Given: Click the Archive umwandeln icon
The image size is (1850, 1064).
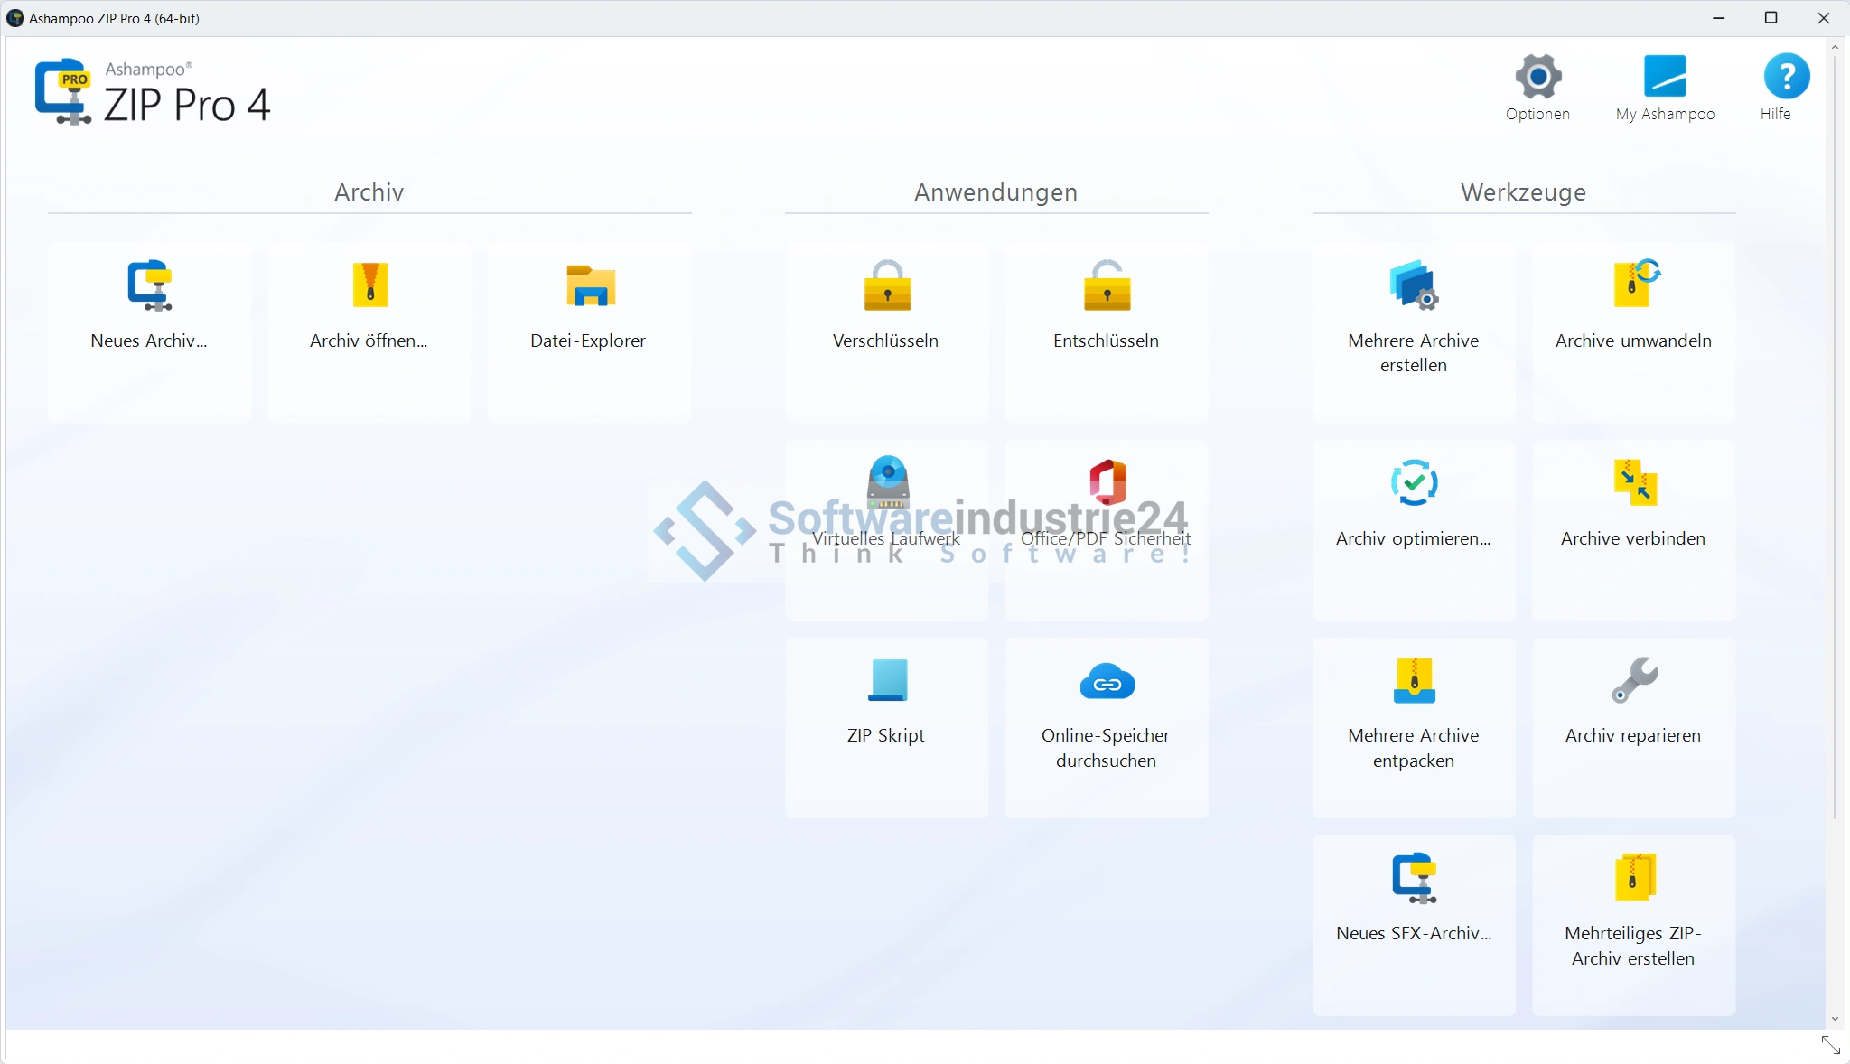Looking at the screenshot, I should (1635, 284).
